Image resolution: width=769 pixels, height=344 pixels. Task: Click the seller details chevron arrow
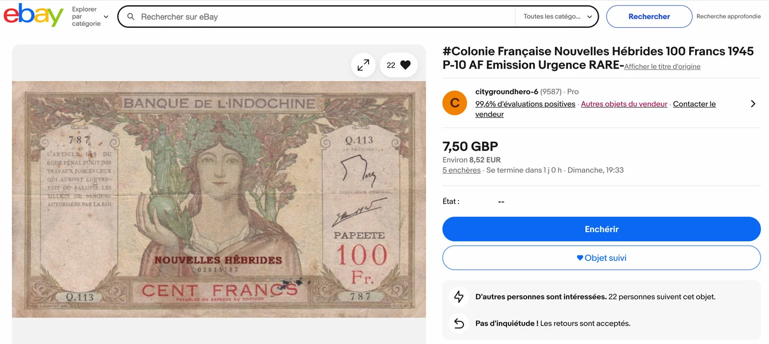click(x=753, y=104)
